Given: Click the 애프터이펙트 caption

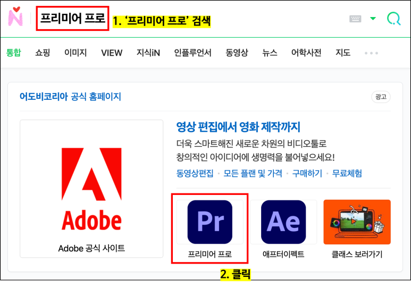Looking at the screenshot, I should [x=283, y=254].
